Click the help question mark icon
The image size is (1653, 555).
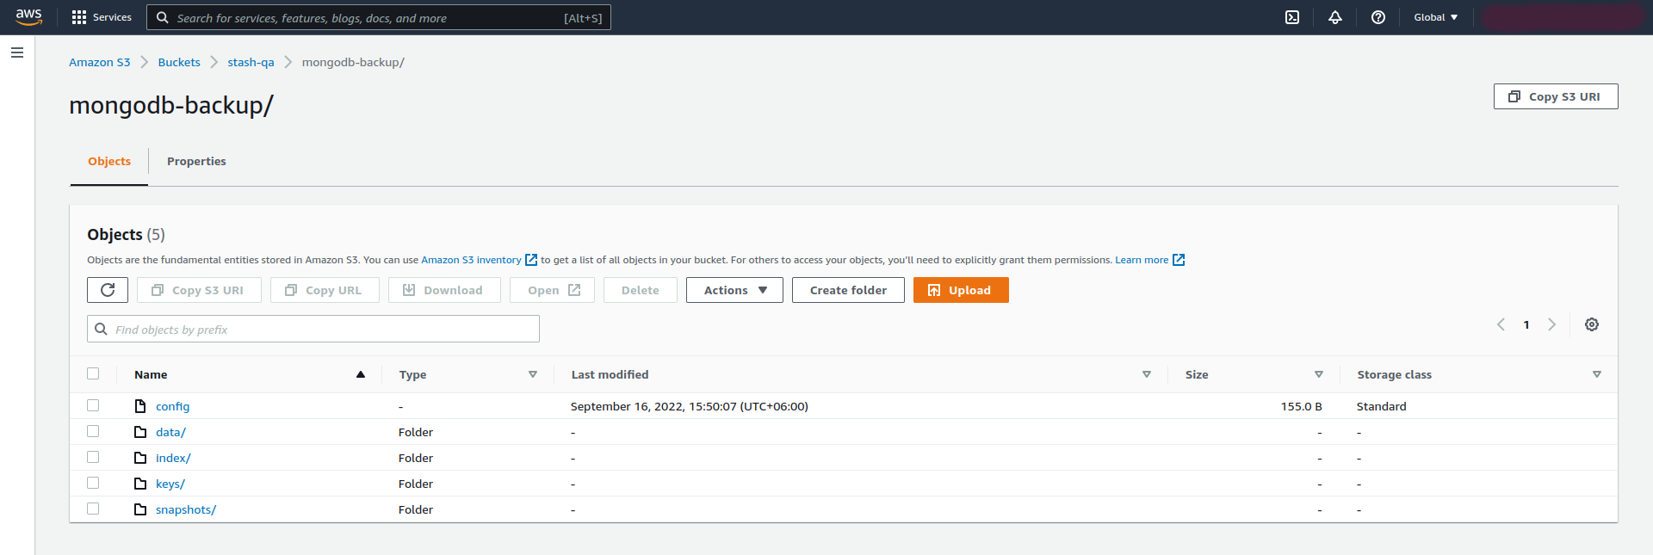pos(1378,17)
